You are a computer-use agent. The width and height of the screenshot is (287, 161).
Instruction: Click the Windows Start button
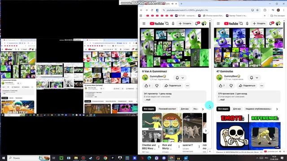click(4, 158)
